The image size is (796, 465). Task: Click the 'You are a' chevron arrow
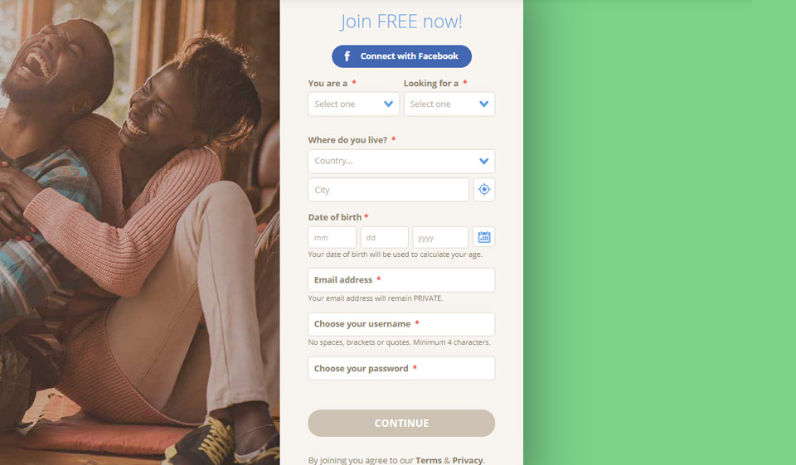[388, 104]
